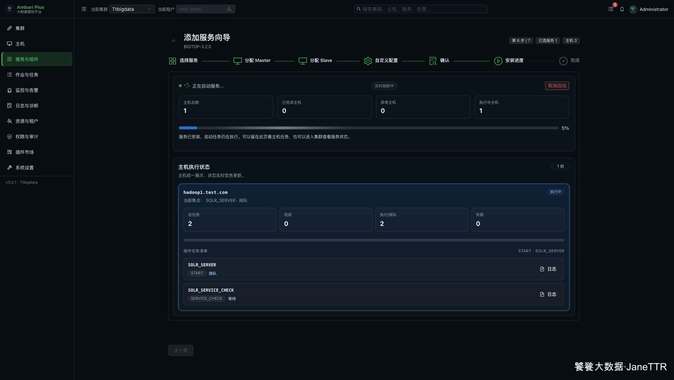Click the 等待 status text
The width and height of the screenshot is (674, 380).
pos(232,299)
